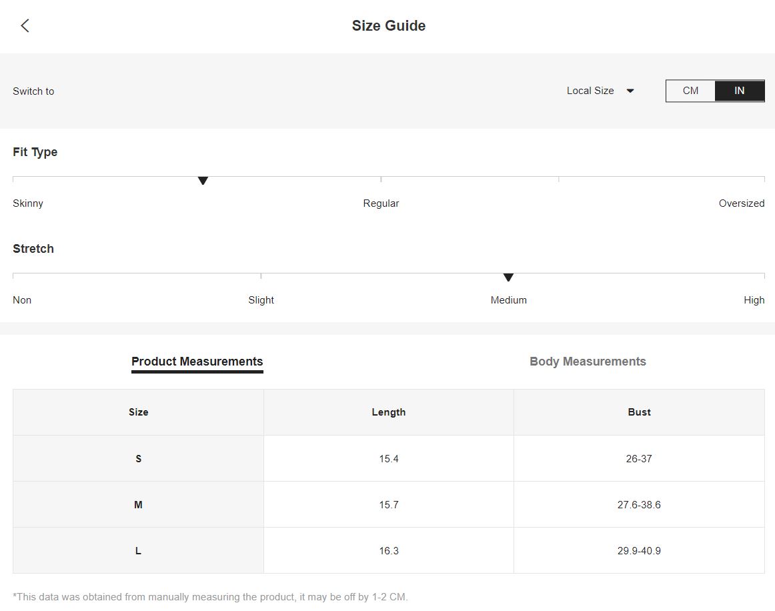Select the S size row
The height and width of the screenshot is (611, 775).
[x=388, y=459]
